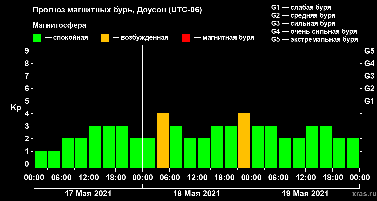The width and height of the screenshot is (377, 201).
Task: Click the '12:00' time label under 19 May
Action: [x=305, y=178]
